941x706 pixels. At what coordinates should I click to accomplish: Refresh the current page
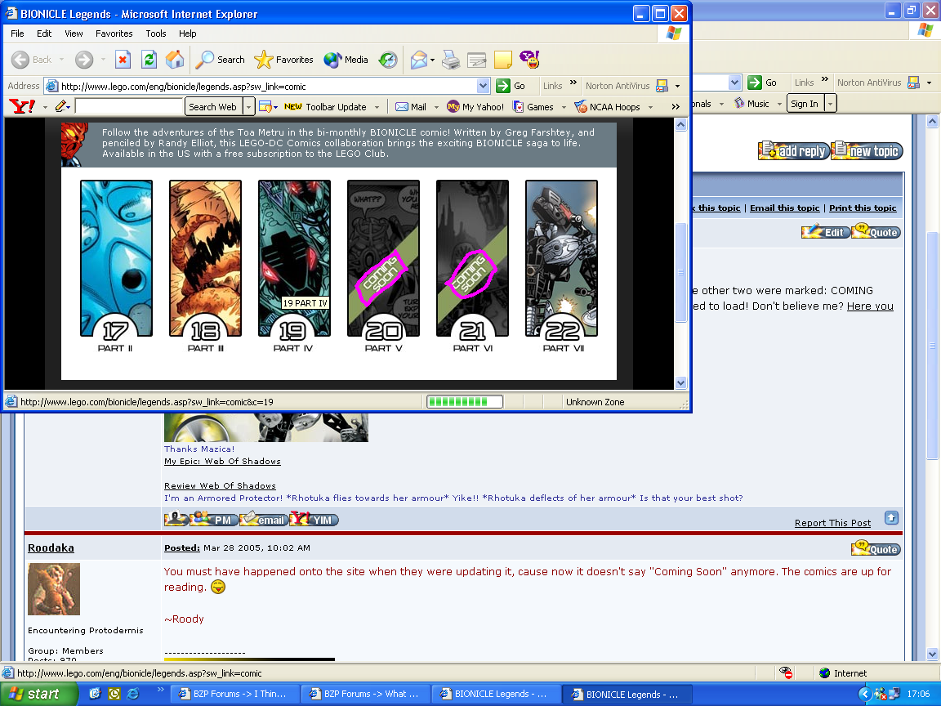[149, 60]
